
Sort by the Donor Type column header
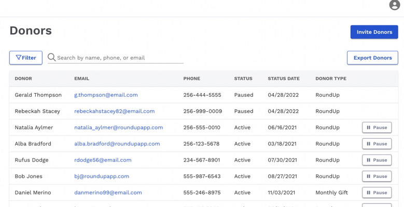tap(330, 79)
